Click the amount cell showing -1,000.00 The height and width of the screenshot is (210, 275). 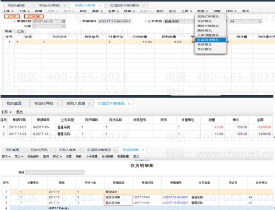click(260, 127)
